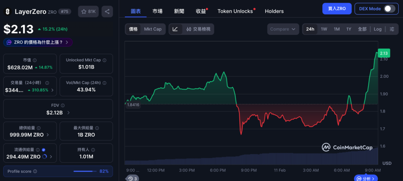Click the 2.13 current price tag on chart

pos(384,53)
